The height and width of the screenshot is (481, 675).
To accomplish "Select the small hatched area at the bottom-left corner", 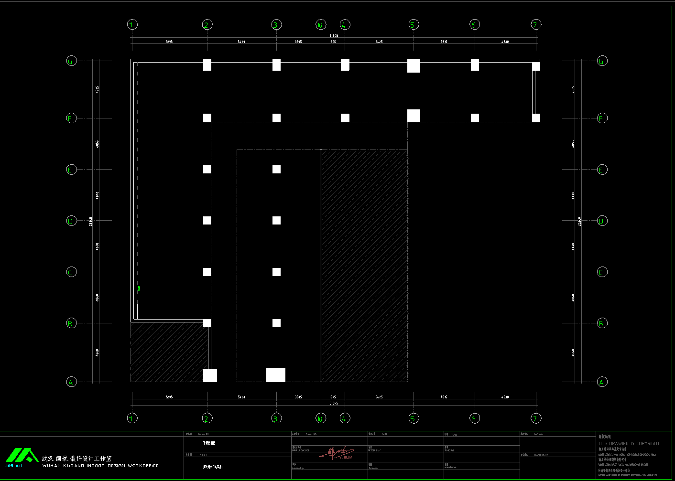I will (169, 353).
